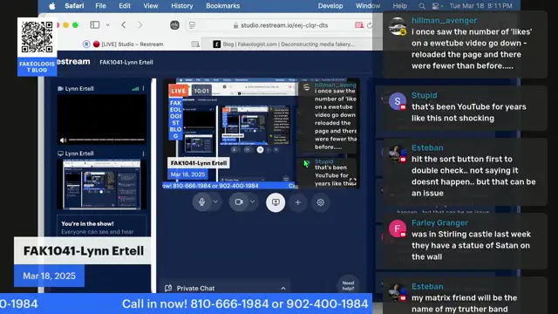Click the Mar 18, 2025 date banner

coord(49,276)
